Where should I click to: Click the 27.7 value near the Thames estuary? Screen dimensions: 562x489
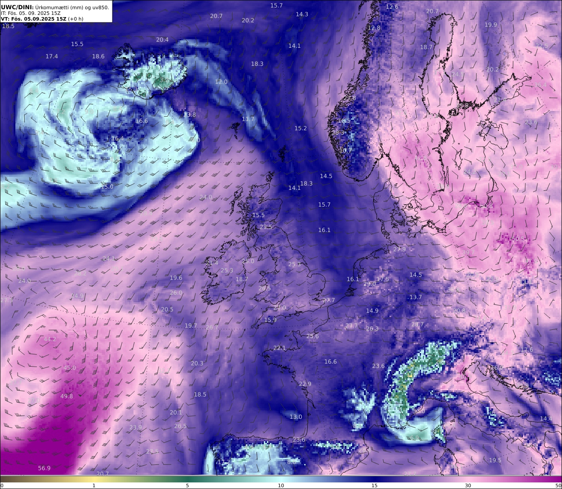click(329, 300)
